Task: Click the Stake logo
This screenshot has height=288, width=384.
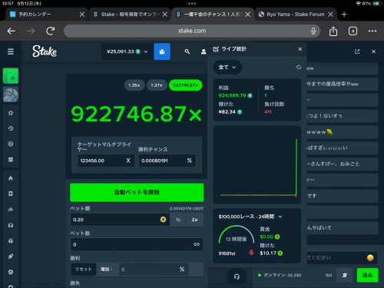Action: point(45,51)
